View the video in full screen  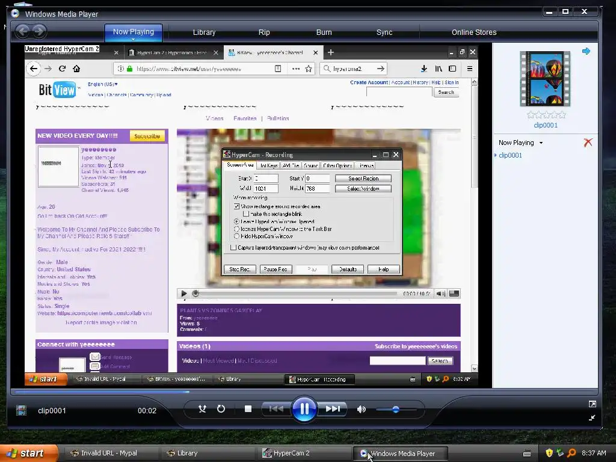coord(592,404)
